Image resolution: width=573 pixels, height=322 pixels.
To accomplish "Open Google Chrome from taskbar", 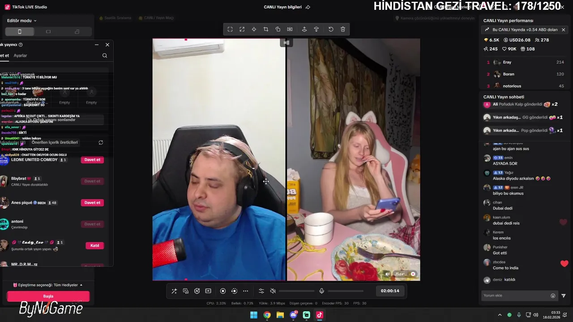I will [267, 315].
